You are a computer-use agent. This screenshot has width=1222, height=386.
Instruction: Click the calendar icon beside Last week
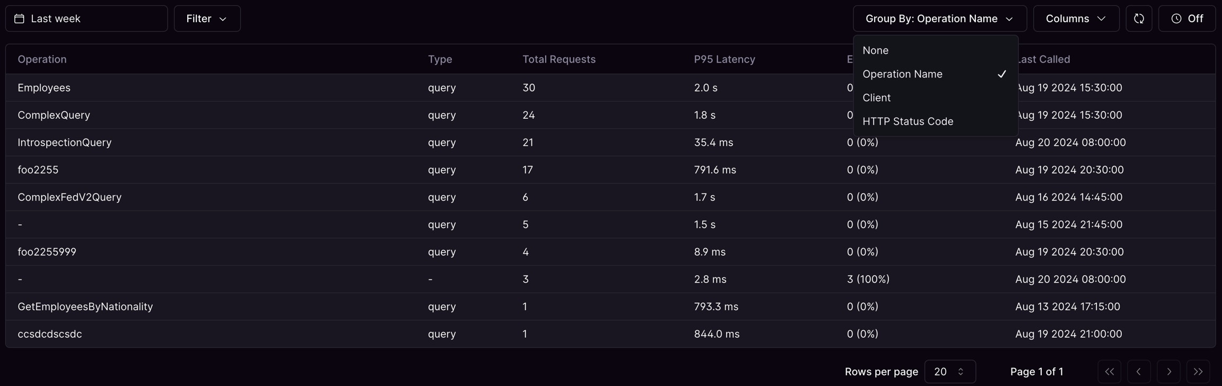[20, 18]
